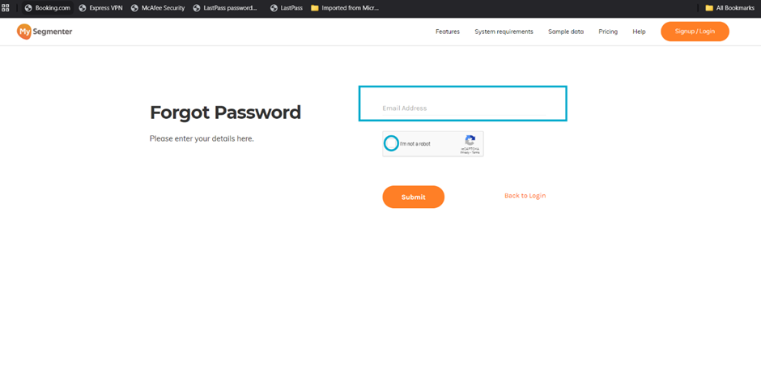
Task: Click the 'Please enter your details here.' text
Action: [x=202, y=138]
